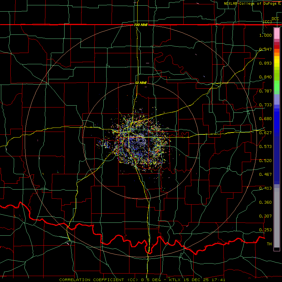Click the [CC] legend label
Viewport: 282px width, 282px height.
click(268, 22)
